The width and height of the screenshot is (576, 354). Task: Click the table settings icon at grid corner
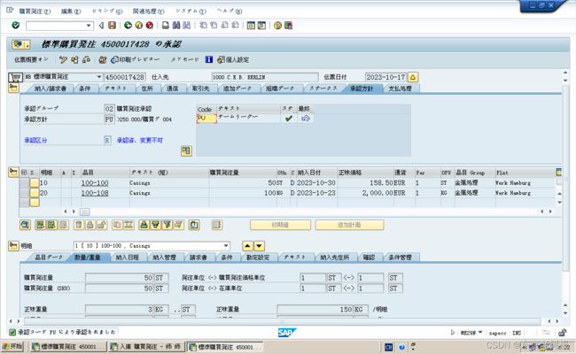tap(559, 172)
